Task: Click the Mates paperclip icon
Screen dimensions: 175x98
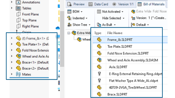Action: click(x=18, y=74)
